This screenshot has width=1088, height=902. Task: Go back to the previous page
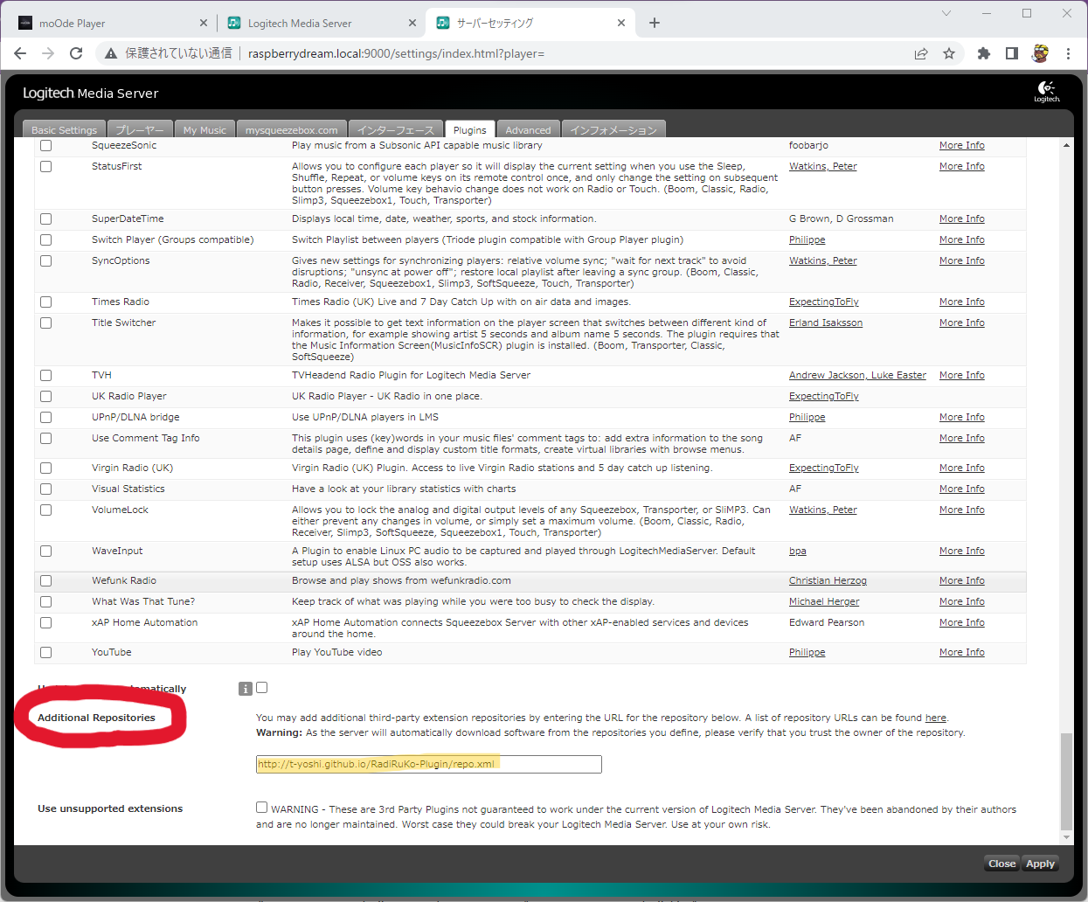pos(20,53)
